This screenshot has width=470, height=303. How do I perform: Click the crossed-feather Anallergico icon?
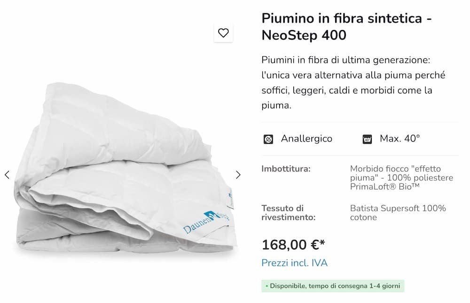[268, 139]
